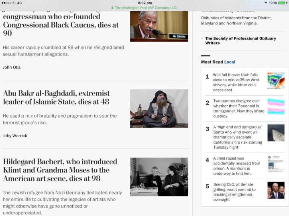Select the number 1 rank in Most Read
This screenshot has width=289, height=216.
click(207, 76)
